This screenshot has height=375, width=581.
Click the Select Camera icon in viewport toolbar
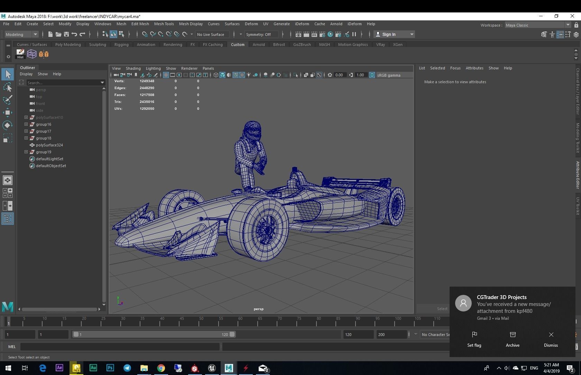(x=116, y=75)
